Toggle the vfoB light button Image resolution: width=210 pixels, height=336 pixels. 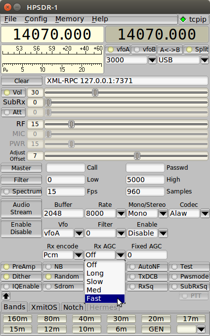tap(144, 49)
